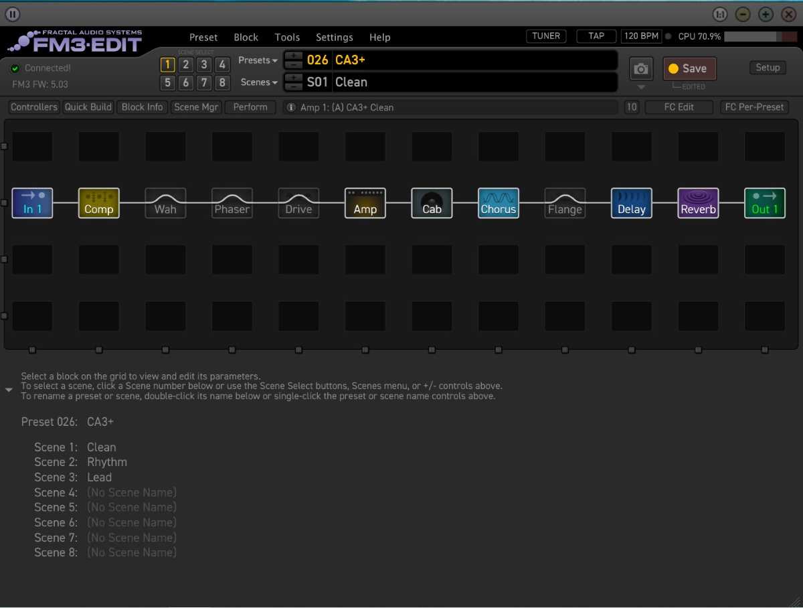The width and height of the screenshot is (803, 608).
Task: Click the green Connected status icon
Action: pos(15,68)
